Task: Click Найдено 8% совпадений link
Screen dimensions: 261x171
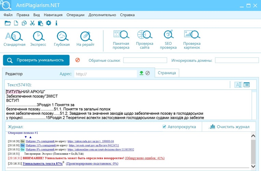Action: coord(40,149)
